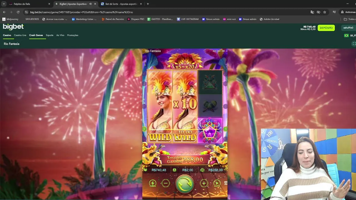Screen dimensions: 356x200
Task: Open the Marketing: Listas bookmark
Action: [x=84, y=19]
